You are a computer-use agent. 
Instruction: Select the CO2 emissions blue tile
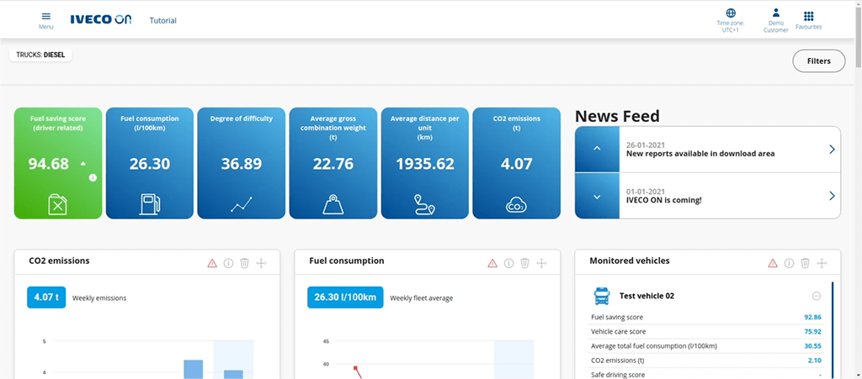tap(516, 163)
